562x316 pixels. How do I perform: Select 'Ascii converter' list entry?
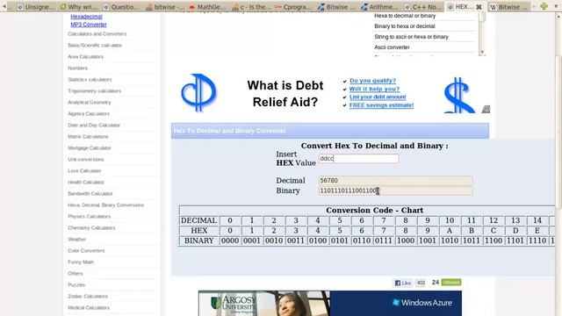[x=392, y=47]
